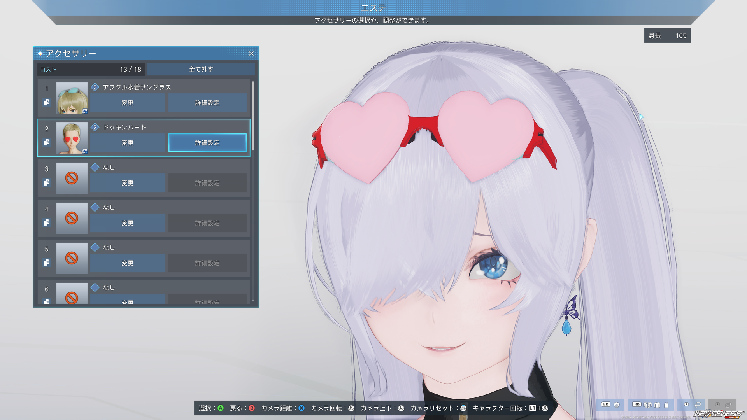The width and height of the screenshot is (747, 420).
Task: Click the エステ title text
Action: click(373, 8)
